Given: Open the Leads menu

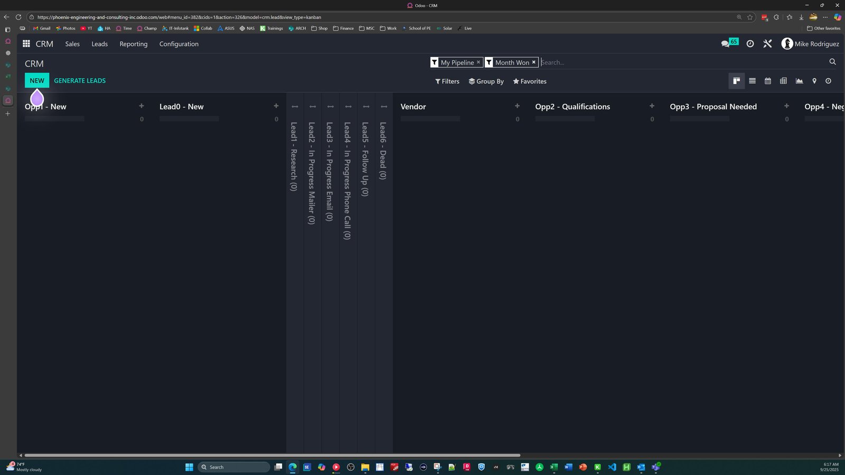Looking at the screenshot, I should tap(99, 44).
